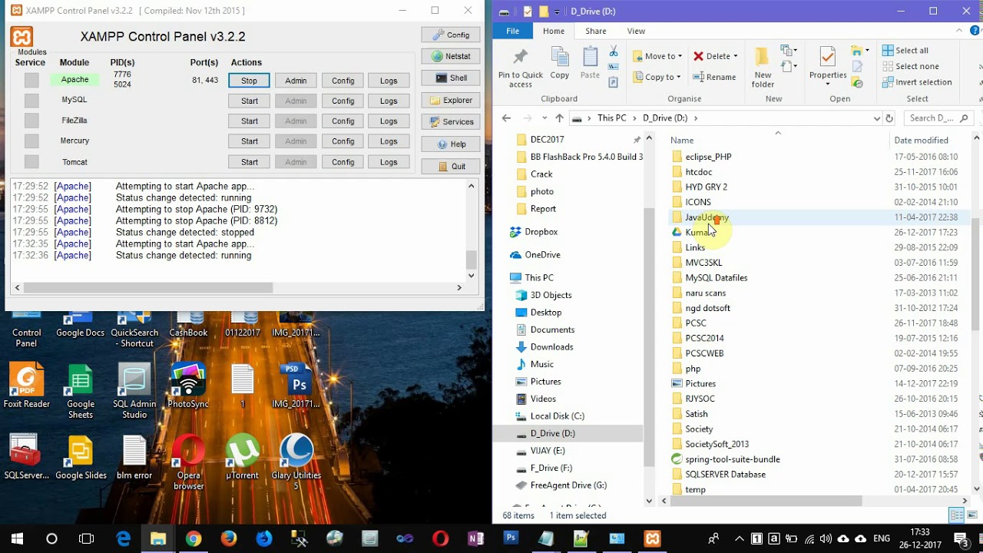
Task: Select the uTorrent desktop shortcut
Action: tap(242, 457)
